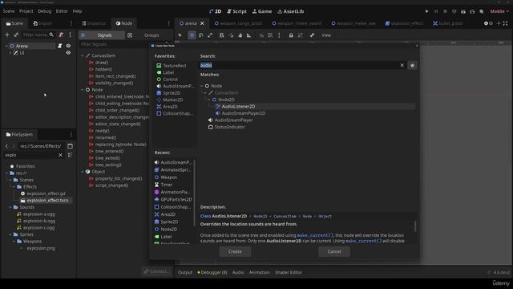Click the make_current() link in the description
513x289 pixels.
point(315,235)
